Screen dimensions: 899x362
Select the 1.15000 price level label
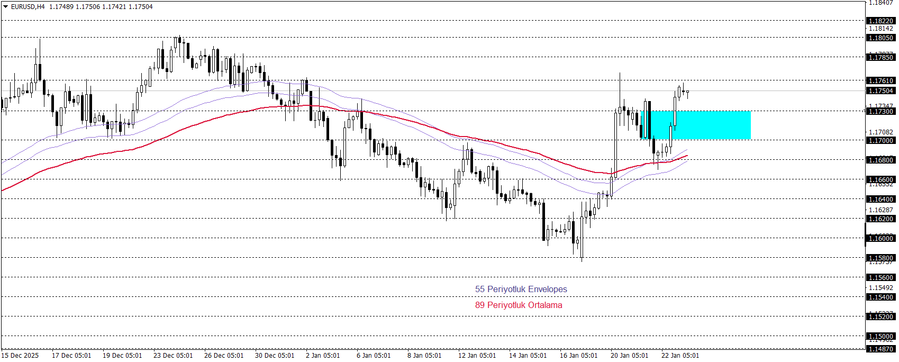pyautogui.click(x=880, y=337)
